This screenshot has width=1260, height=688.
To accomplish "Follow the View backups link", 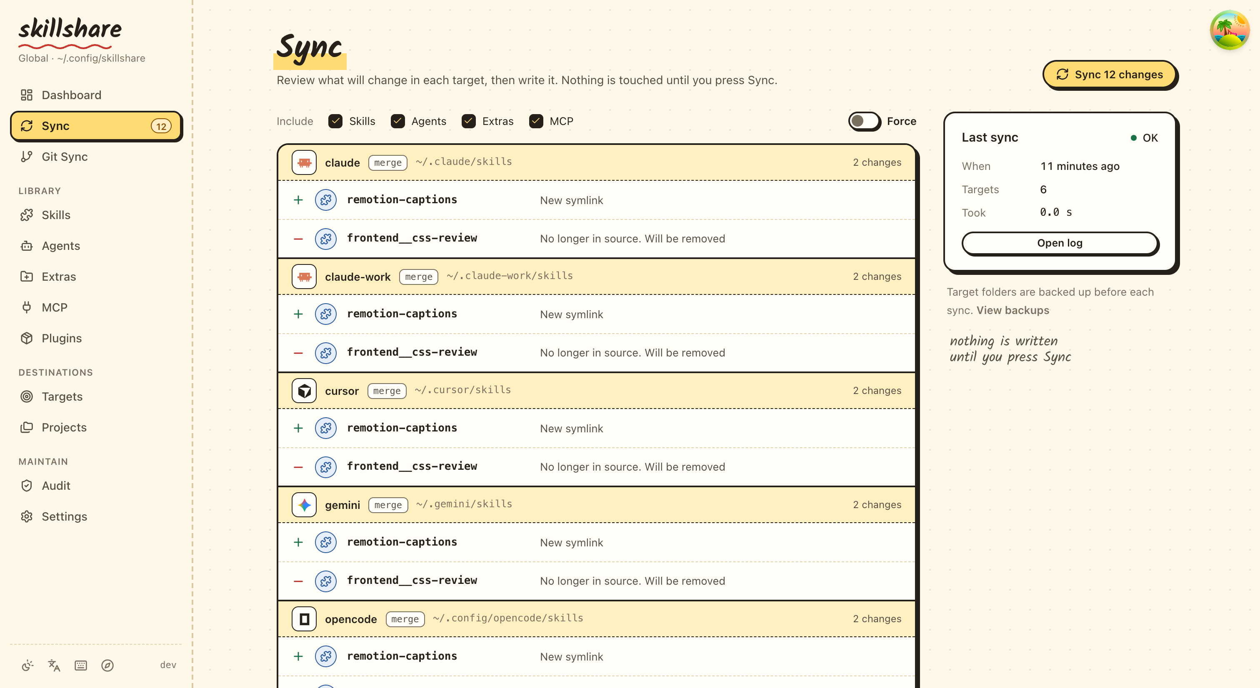I will (1012, 310).
